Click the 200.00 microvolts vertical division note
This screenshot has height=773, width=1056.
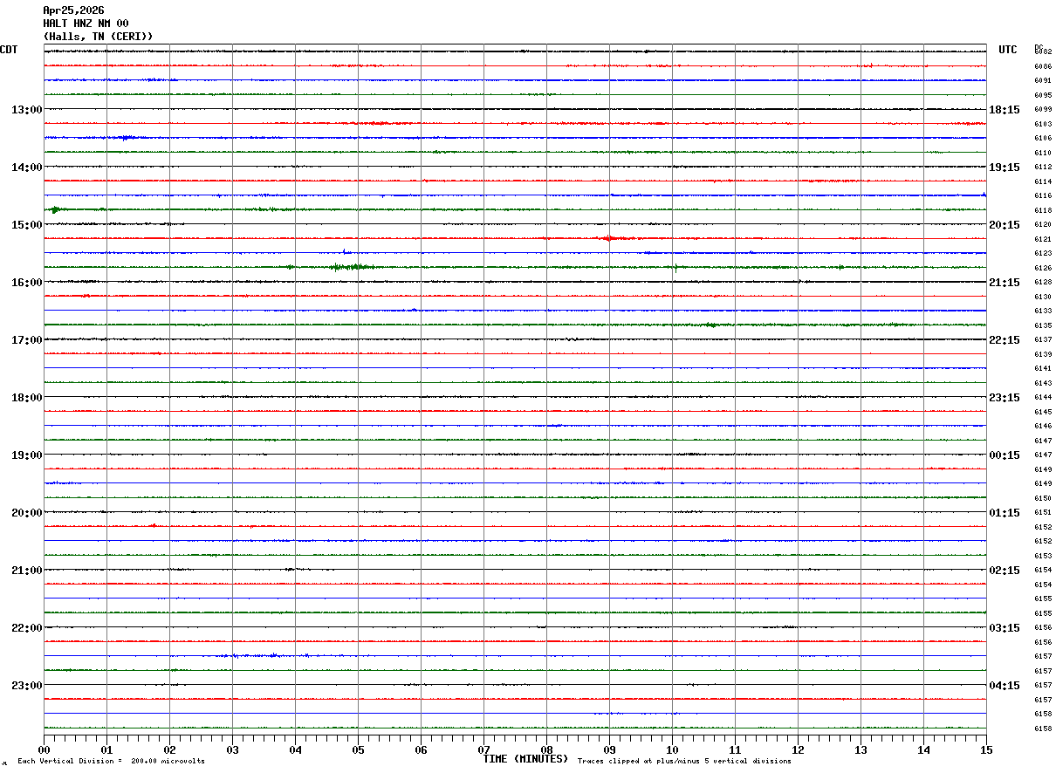pyautogui.click(x=112, y=762)
